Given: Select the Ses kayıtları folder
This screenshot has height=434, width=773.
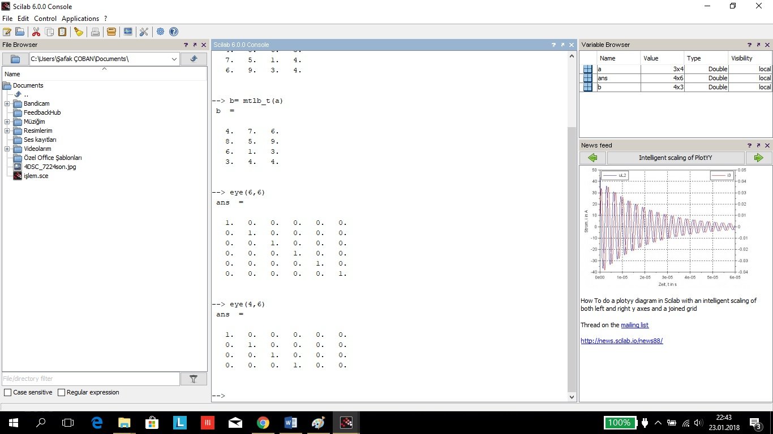Looking at the screenshot, I should 40,140.
